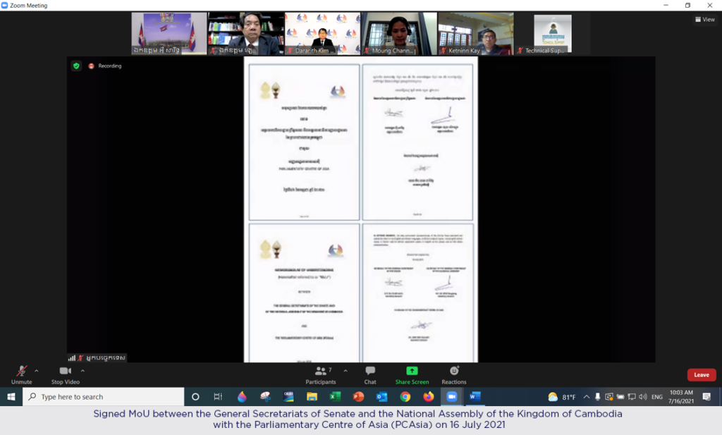Select Moung Chann's video thumbnail
Viewport: 722px width, 435px height.
pyautogui.click(x=399, y=34)
